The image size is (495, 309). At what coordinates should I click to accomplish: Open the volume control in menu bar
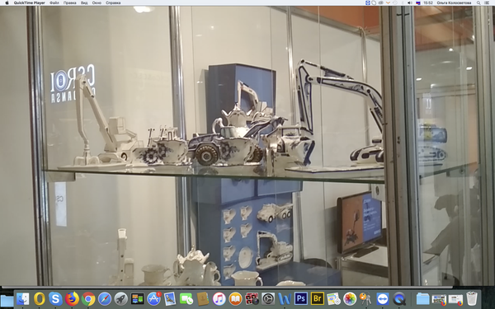click(410, 2)
